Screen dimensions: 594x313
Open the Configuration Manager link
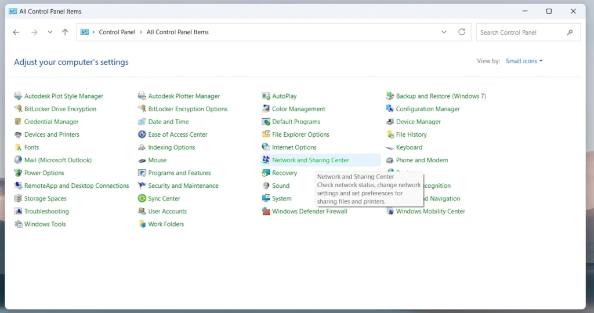[428, 109]
